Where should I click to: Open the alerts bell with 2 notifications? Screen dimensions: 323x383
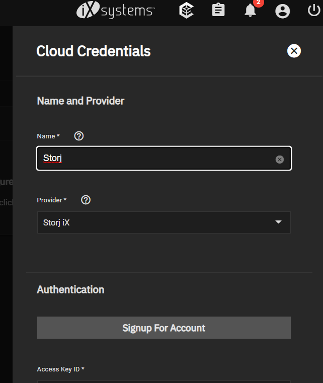pyautogui.click(x=251, y=10)
